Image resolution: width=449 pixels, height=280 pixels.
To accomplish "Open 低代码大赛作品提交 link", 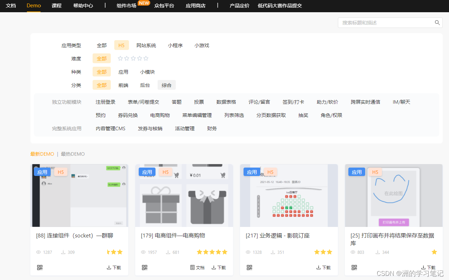I will tap(280, 6).
